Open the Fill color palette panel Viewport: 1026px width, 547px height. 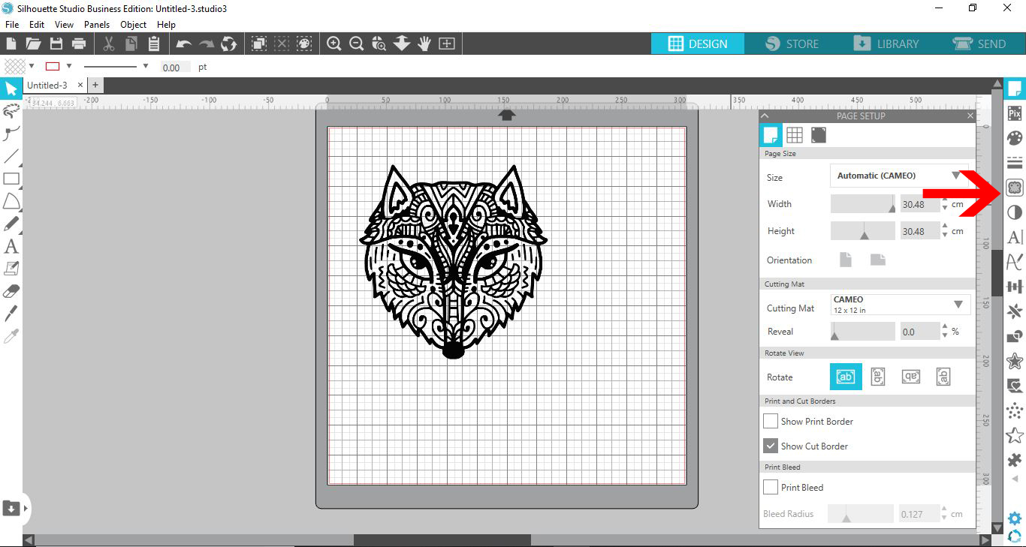(1014, 138)
